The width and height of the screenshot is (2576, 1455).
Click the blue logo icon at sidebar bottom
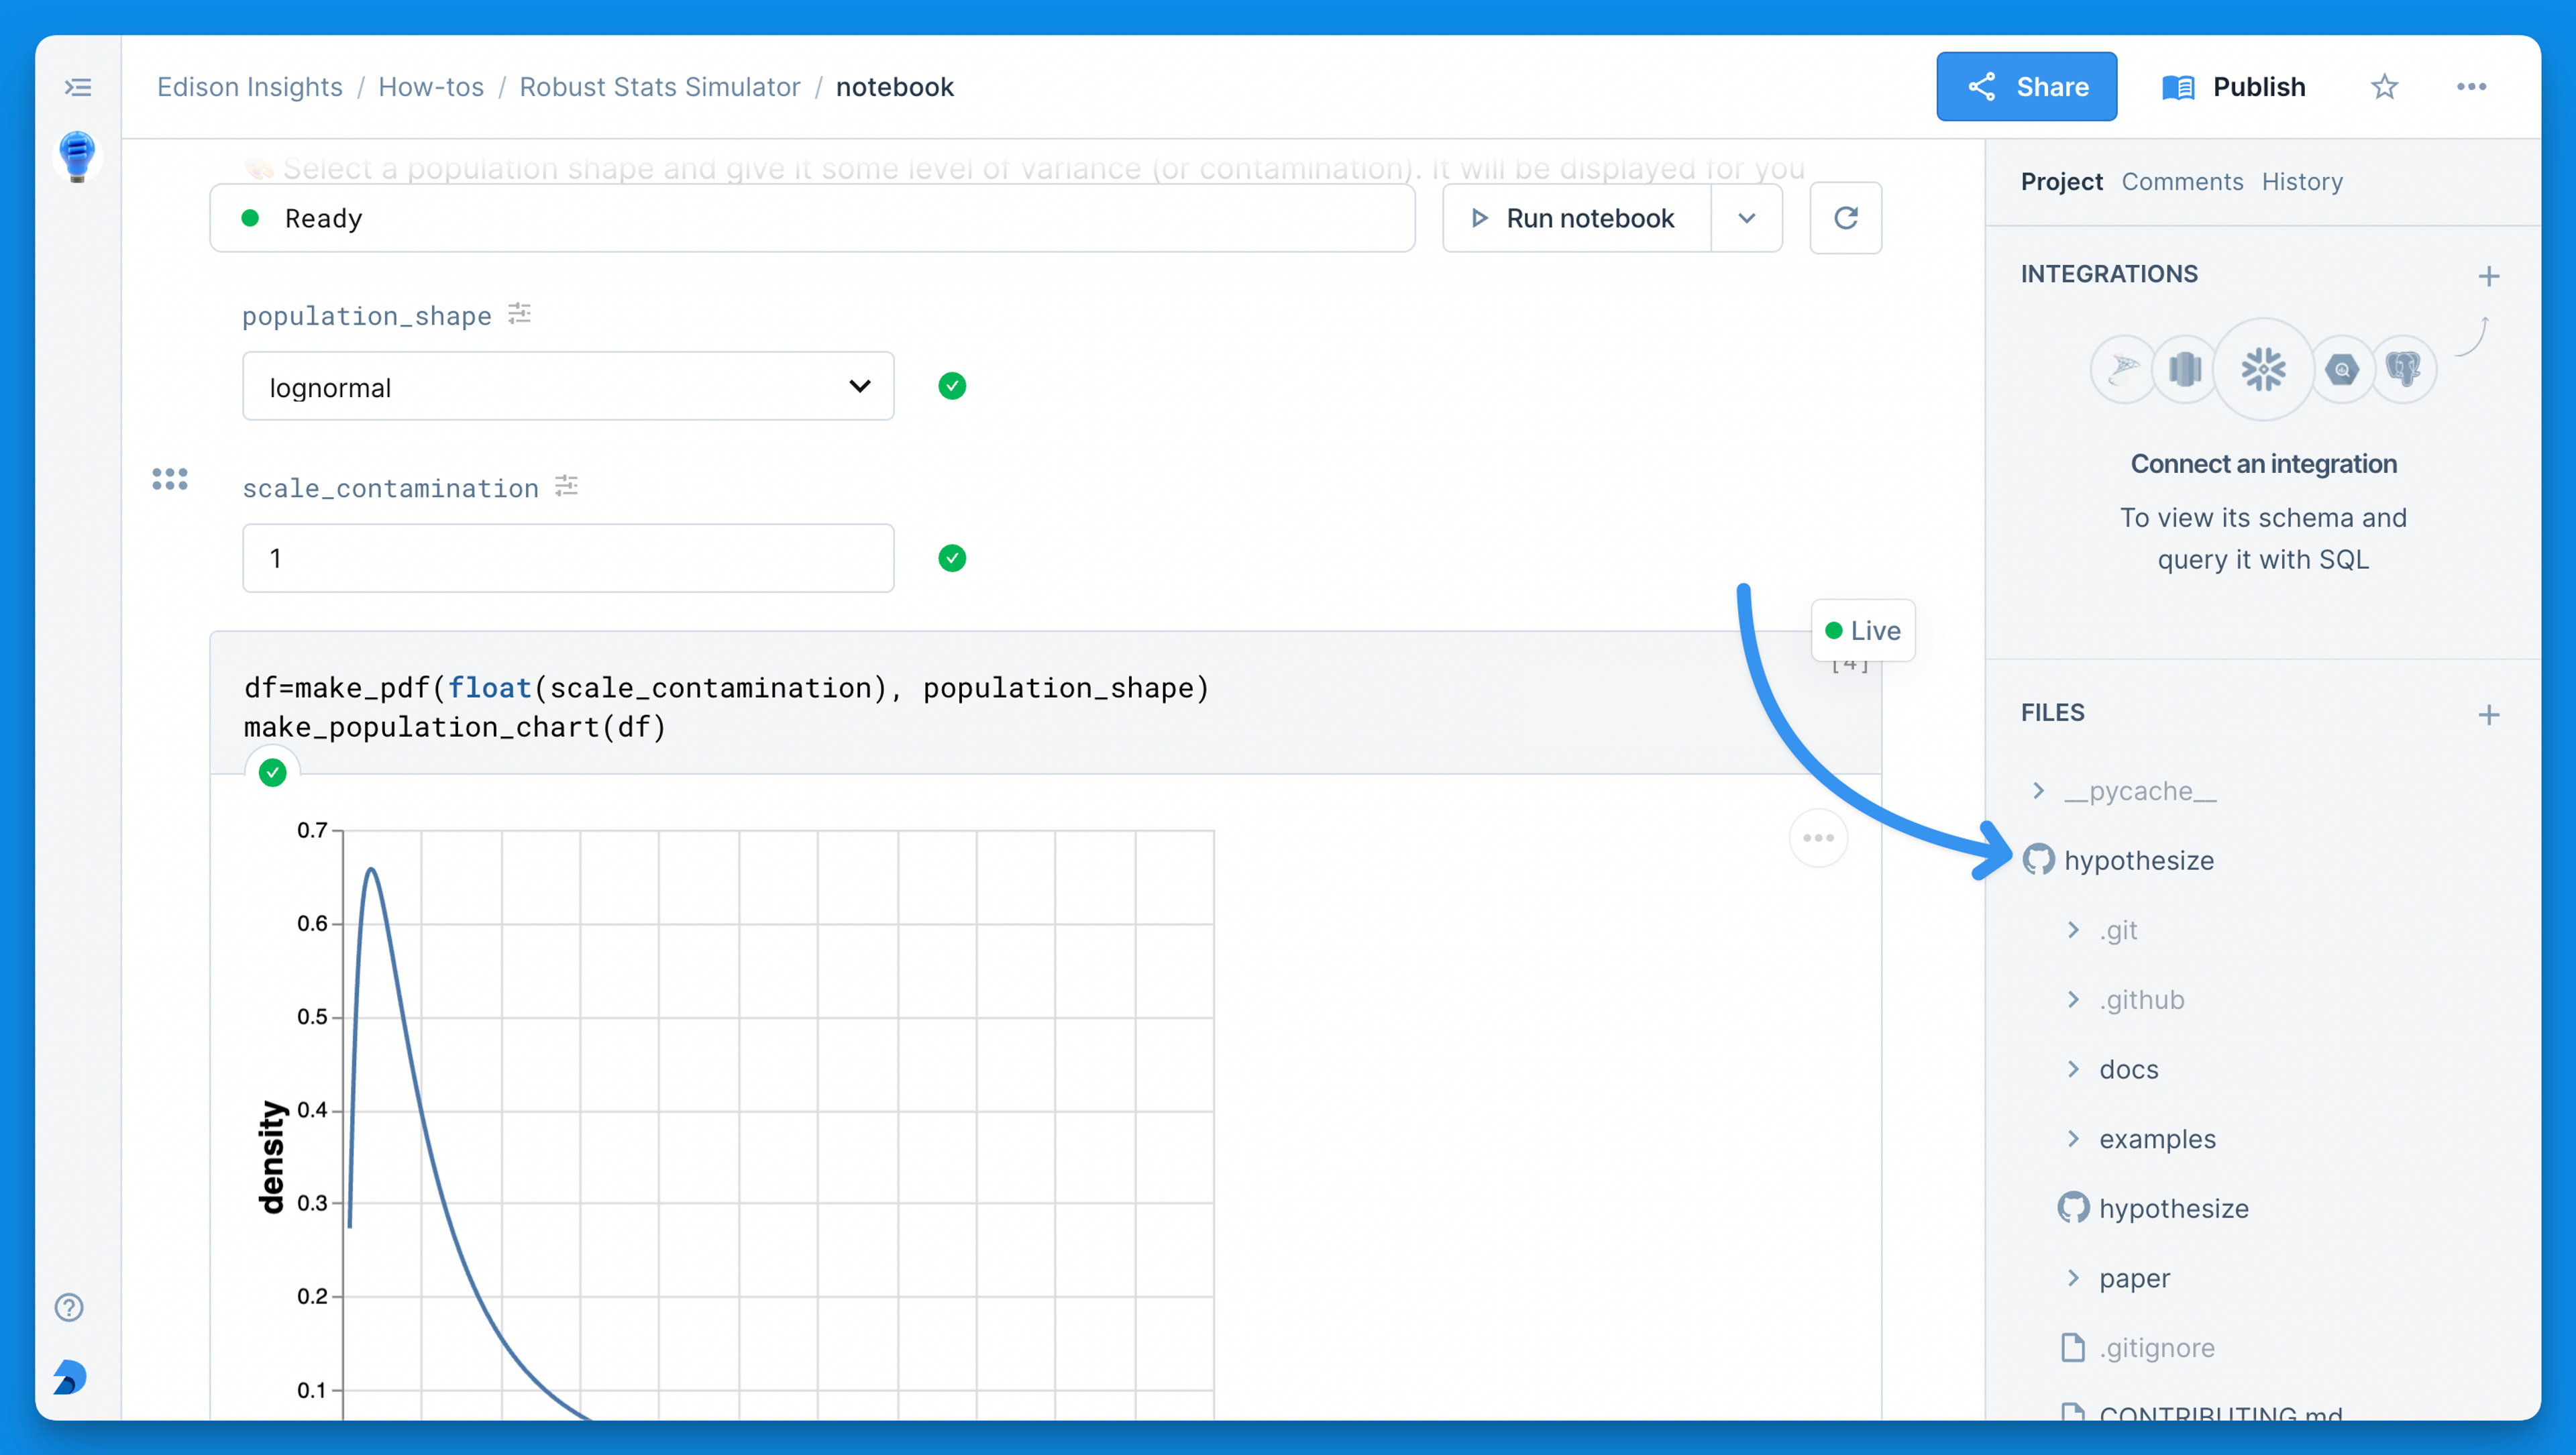[x=69, y=1377]
